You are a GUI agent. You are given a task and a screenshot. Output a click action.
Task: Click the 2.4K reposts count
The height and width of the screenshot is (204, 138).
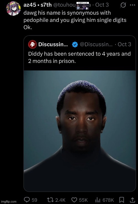coord(60,200)
